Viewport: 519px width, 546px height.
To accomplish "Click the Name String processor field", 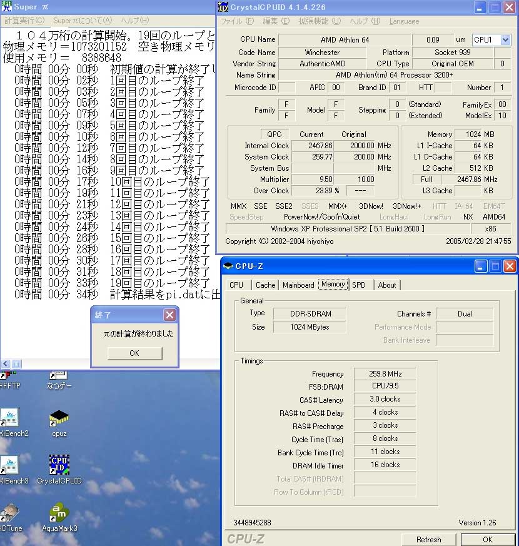I will (x=395, y=75).
